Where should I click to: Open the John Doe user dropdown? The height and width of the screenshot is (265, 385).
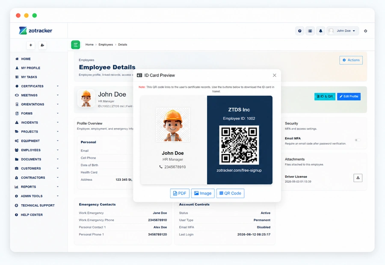343,31
